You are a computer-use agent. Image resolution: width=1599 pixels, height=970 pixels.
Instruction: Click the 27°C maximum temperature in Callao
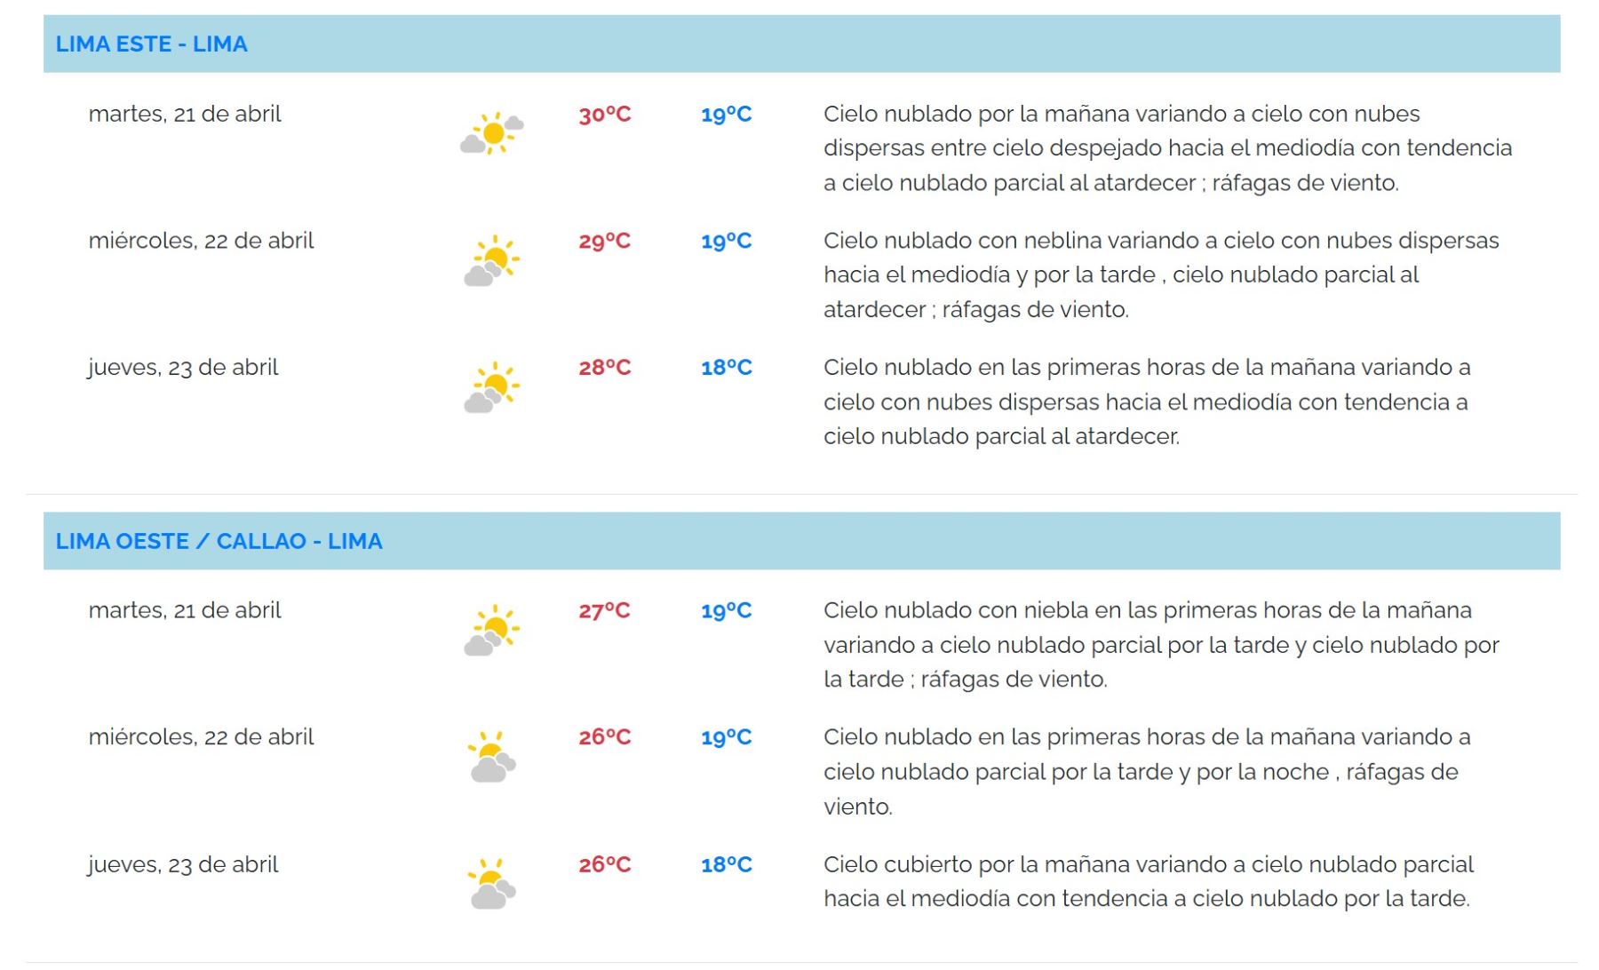coord(604,611)
